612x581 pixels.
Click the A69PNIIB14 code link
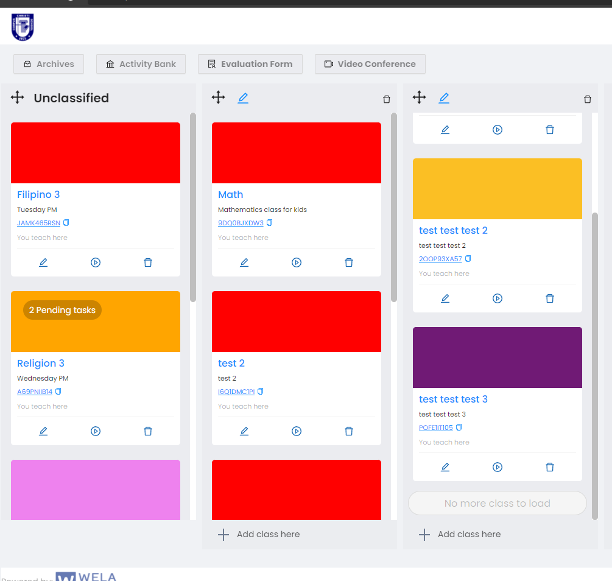pyautogui.click(x=35, y=392)
